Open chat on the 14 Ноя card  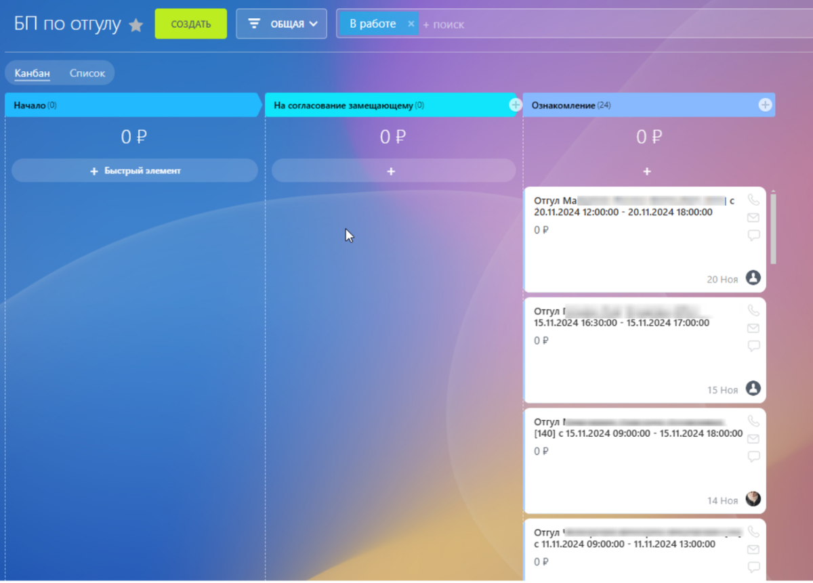[753, 456]
